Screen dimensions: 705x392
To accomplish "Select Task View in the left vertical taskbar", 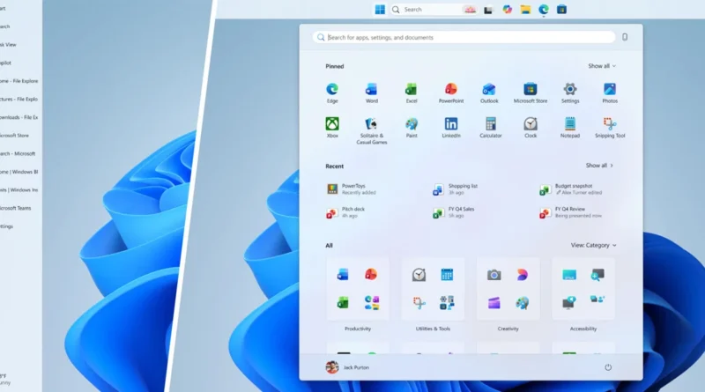I will [8, 45].
